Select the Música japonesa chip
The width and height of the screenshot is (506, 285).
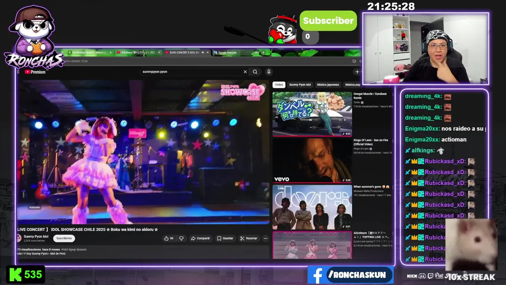tap(328, 85)
